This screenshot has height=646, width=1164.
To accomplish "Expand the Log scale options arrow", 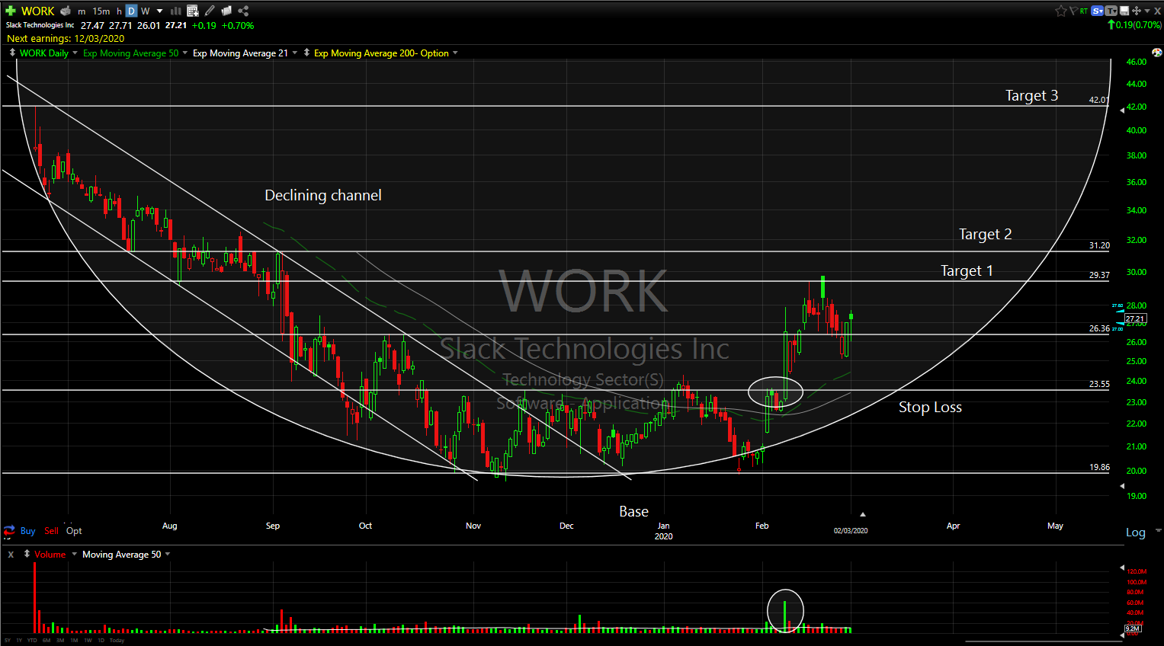I will [x=1158, y=530].
